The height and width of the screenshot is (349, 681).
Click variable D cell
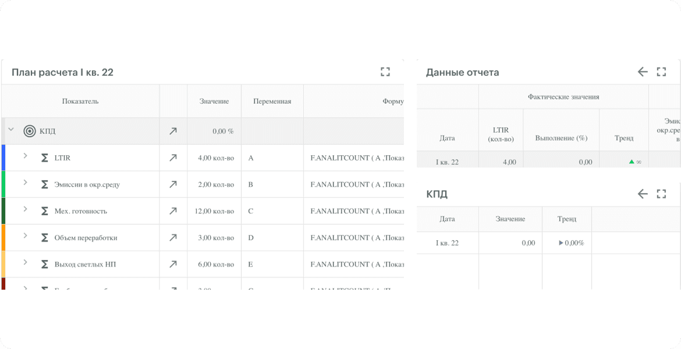point(272,237)
